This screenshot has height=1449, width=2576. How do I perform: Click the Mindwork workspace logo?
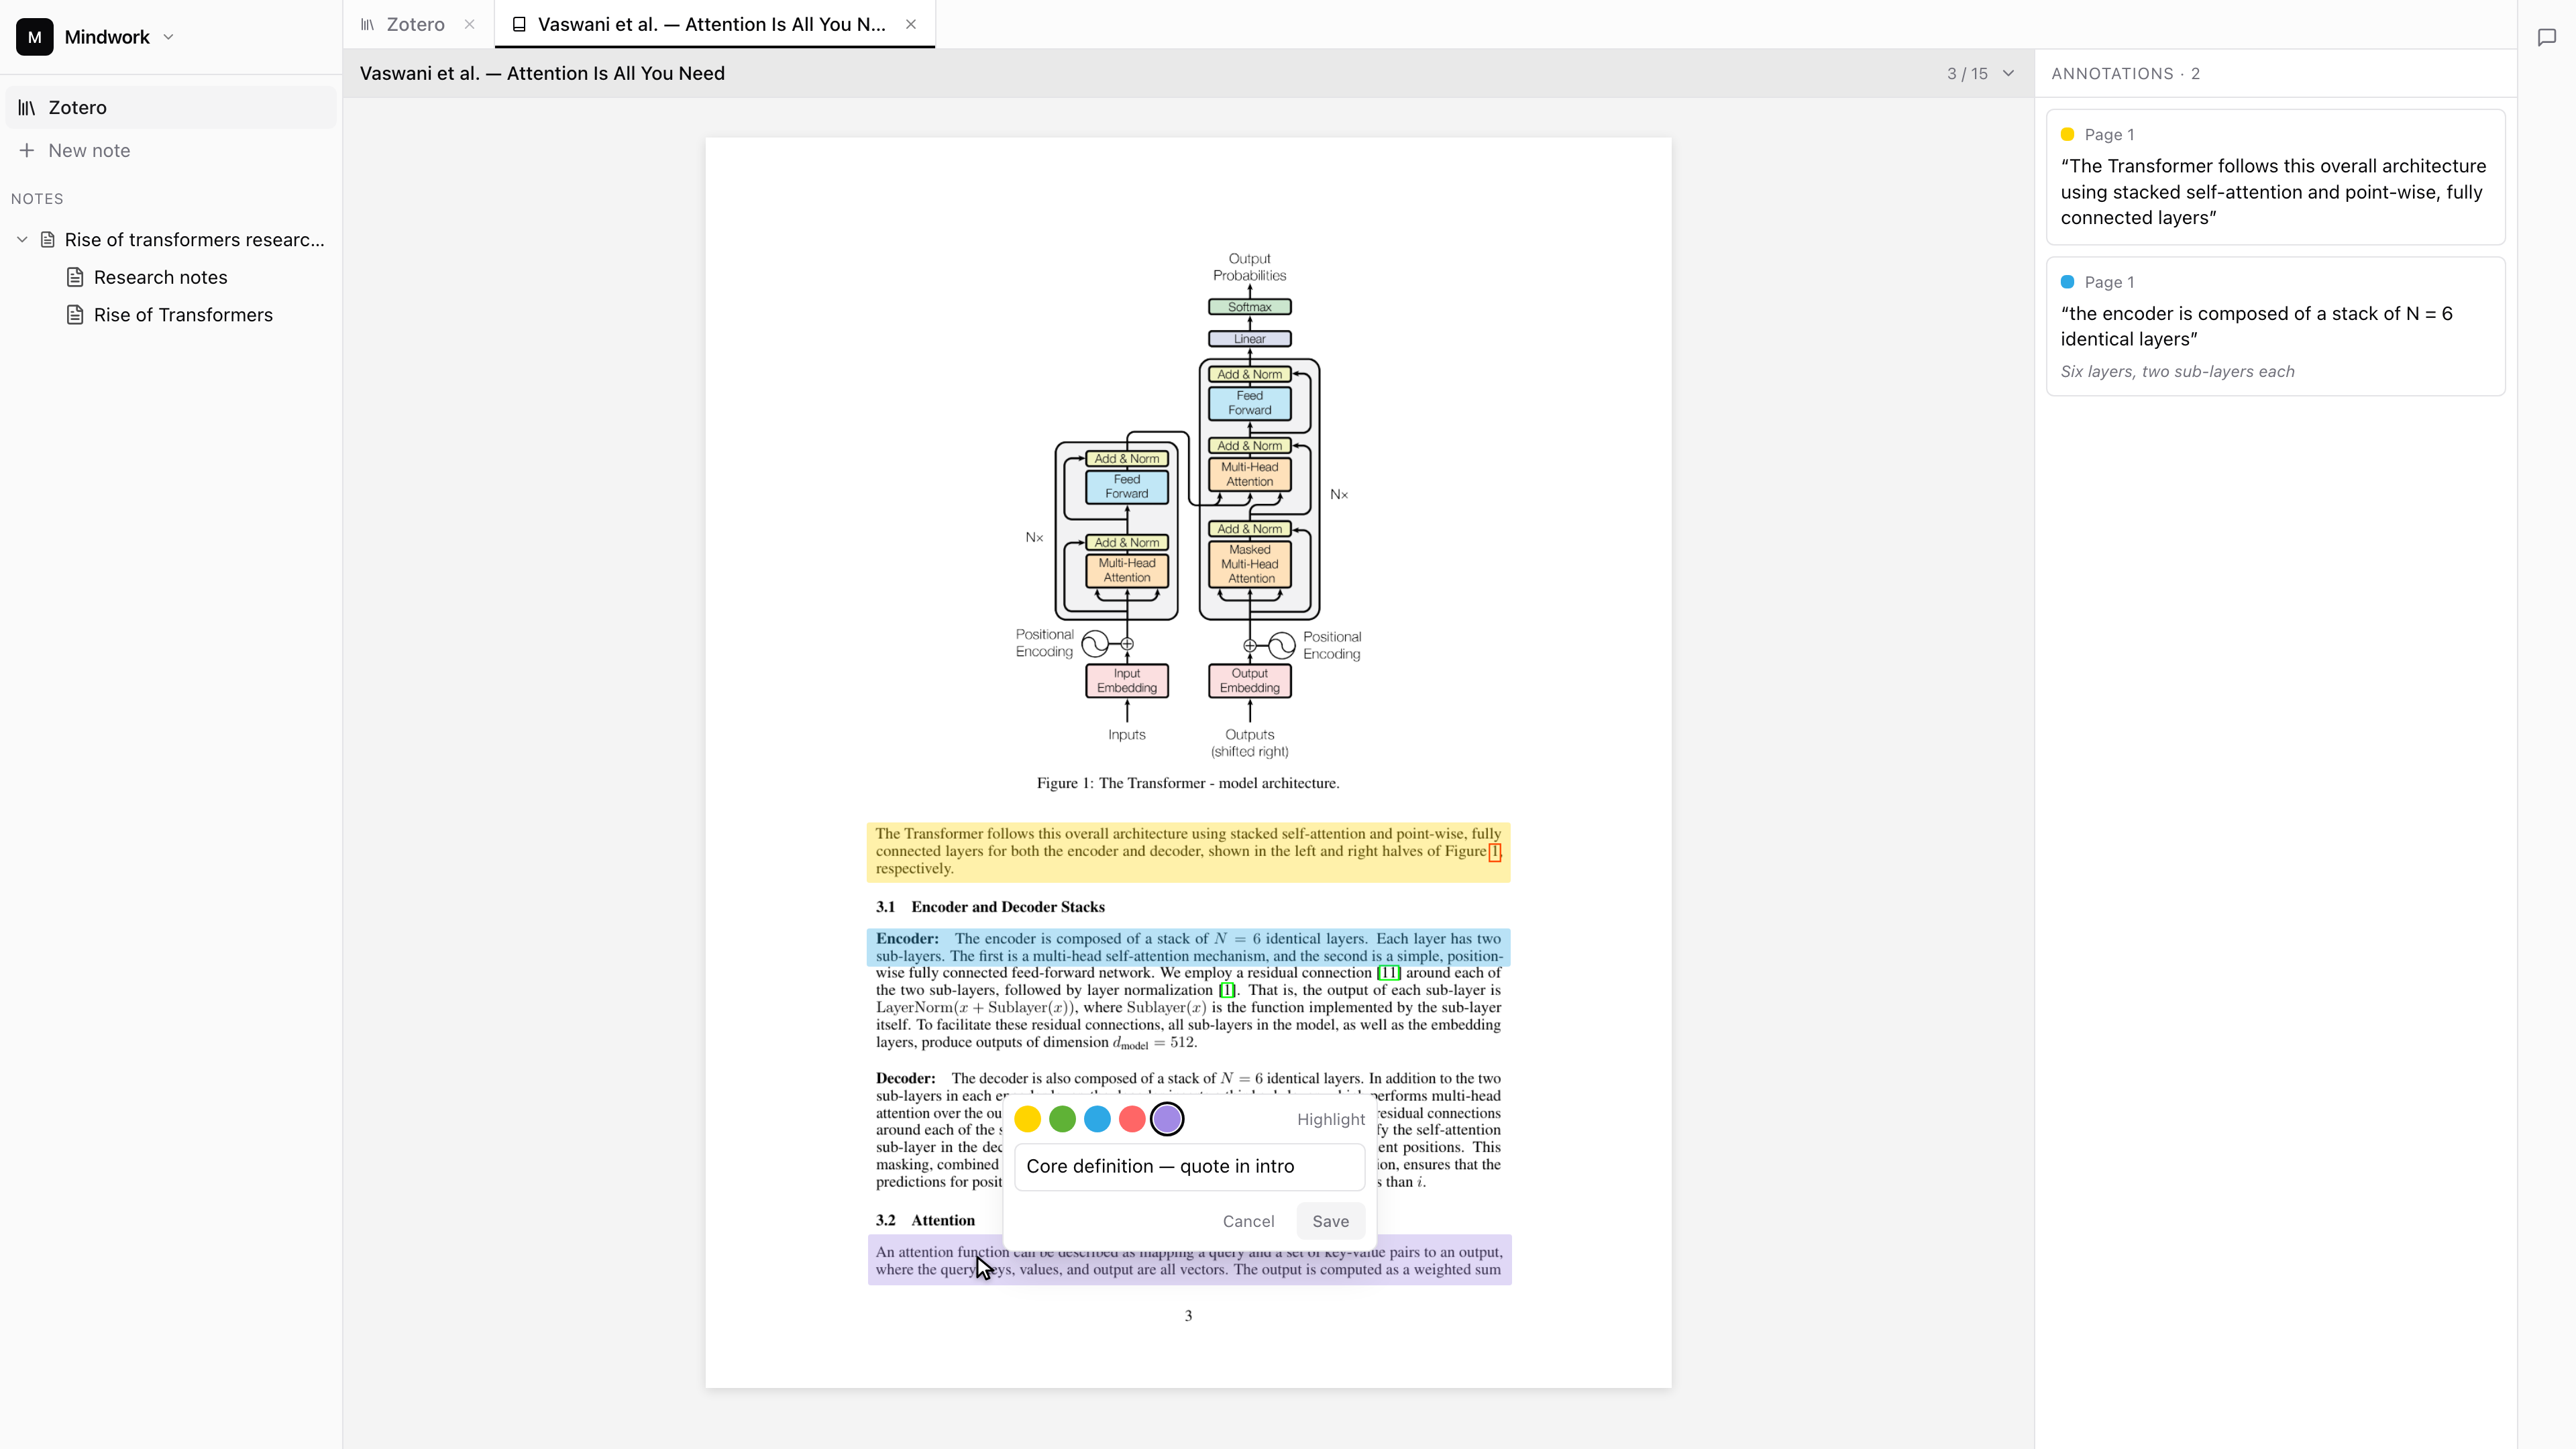[x=35, y=37]
